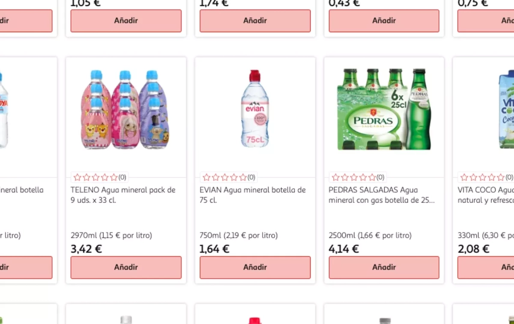Click Añadir for the 0,43 € product
This screenshot has width=514, height=324.
click(x=384, y=21)
